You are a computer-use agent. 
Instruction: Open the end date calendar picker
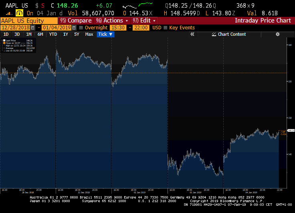coord(74,28)
